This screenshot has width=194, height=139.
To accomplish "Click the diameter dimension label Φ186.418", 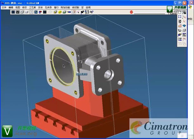I will [82, 74].
